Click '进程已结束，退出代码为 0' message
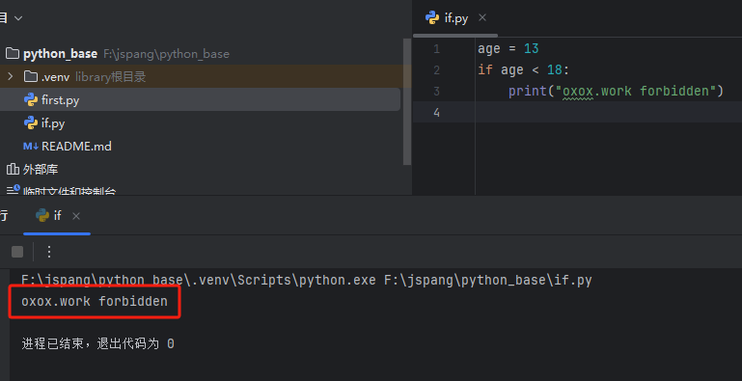 point(98,343)
